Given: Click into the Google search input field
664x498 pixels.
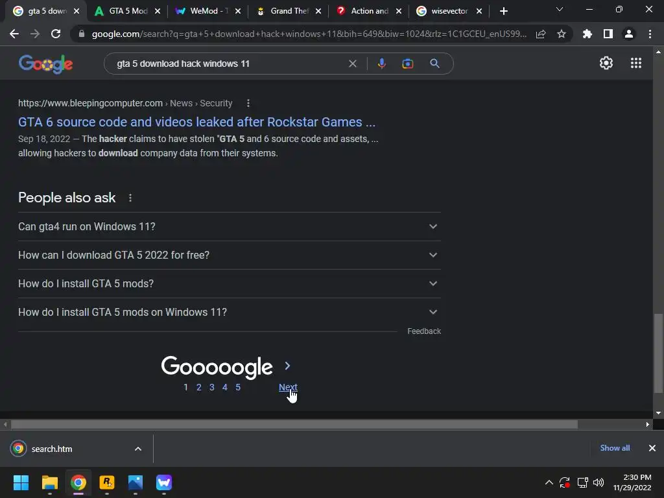Looking at the screenshot, I should [x=229, y=64].
